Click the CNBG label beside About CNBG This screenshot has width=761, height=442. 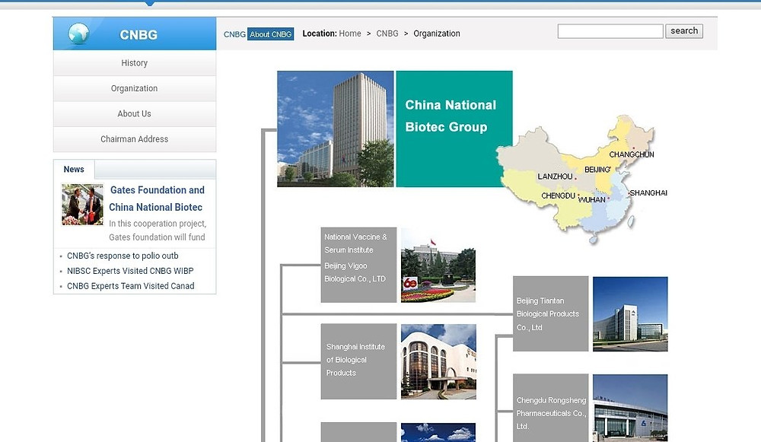[x=234, y=34]
